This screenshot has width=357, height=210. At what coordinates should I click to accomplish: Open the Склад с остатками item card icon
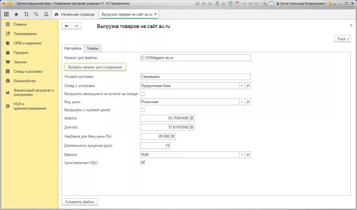point(248,86)
